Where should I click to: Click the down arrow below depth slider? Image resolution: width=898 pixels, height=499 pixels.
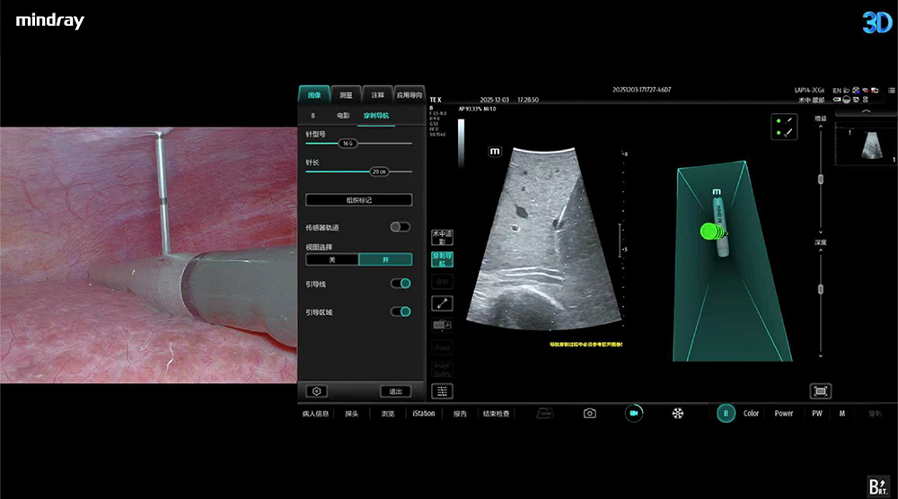[820, 356]
